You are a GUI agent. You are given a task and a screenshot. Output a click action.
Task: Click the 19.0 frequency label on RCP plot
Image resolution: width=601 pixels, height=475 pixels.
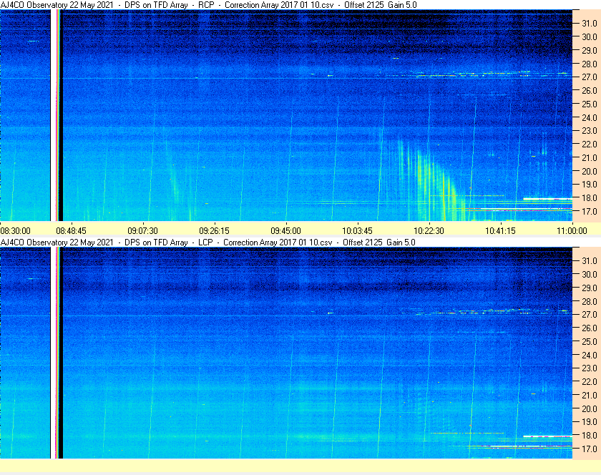590,185
